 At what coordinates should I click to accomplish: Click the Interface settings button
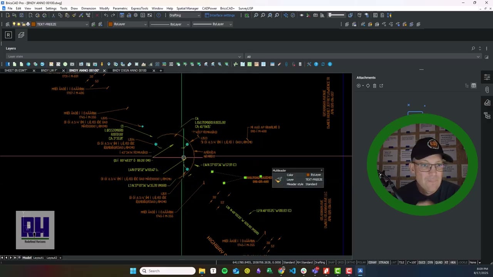point(220,15)
